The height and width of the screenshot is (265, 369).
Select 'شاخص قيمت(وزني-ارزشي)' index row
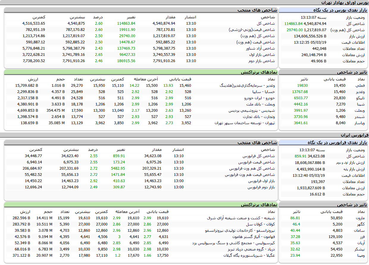[x=141, y=29]
